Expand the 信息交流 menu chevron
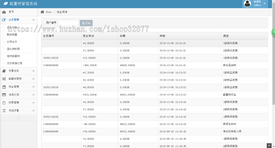The width and height of the screenshot is (275, 148). click(33, 95)
